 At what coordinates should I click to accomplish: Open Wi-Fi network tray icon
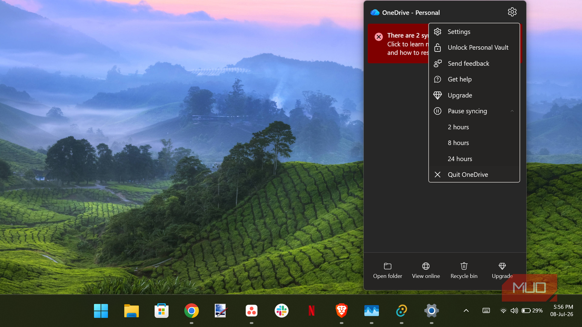point(503,311)
